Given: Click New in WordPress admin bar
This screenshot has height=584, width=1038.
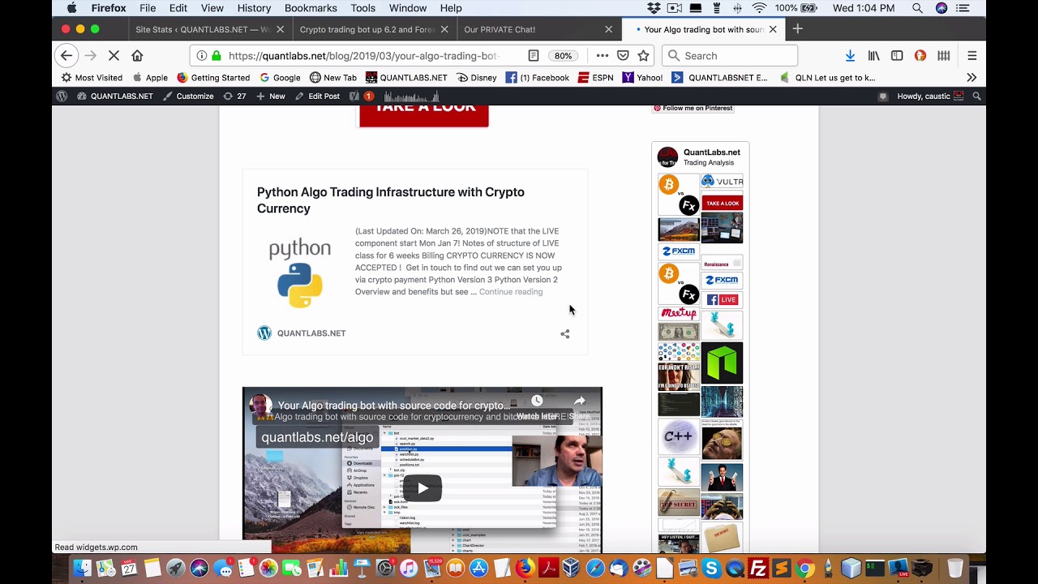Looking at the screenshot, I should (x=271, y=96).
